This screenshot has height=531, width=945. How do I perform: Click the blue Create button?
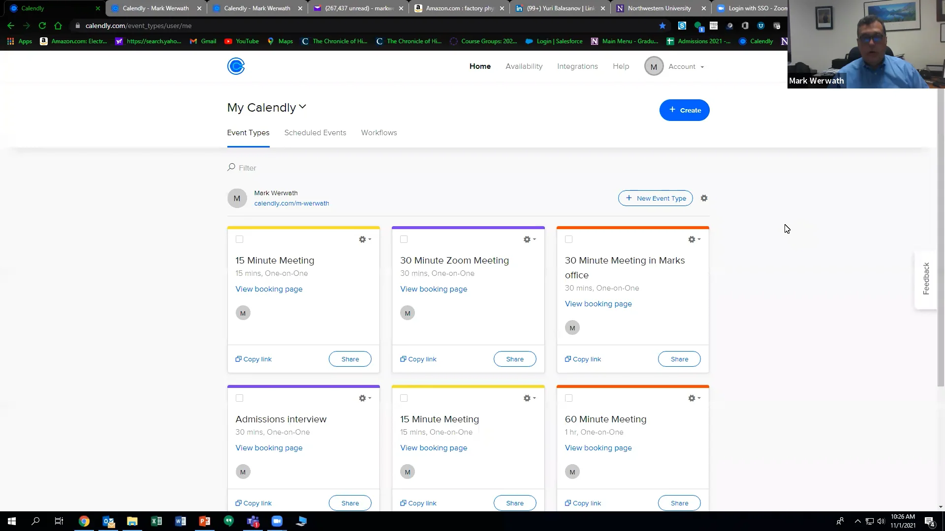click(684, 110)
